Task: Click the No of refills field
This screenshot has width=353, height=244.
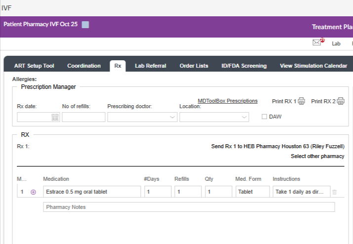Action: point(83,117)
